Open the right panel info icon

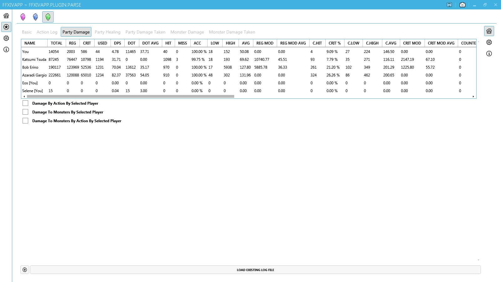(x=489, y=54)
